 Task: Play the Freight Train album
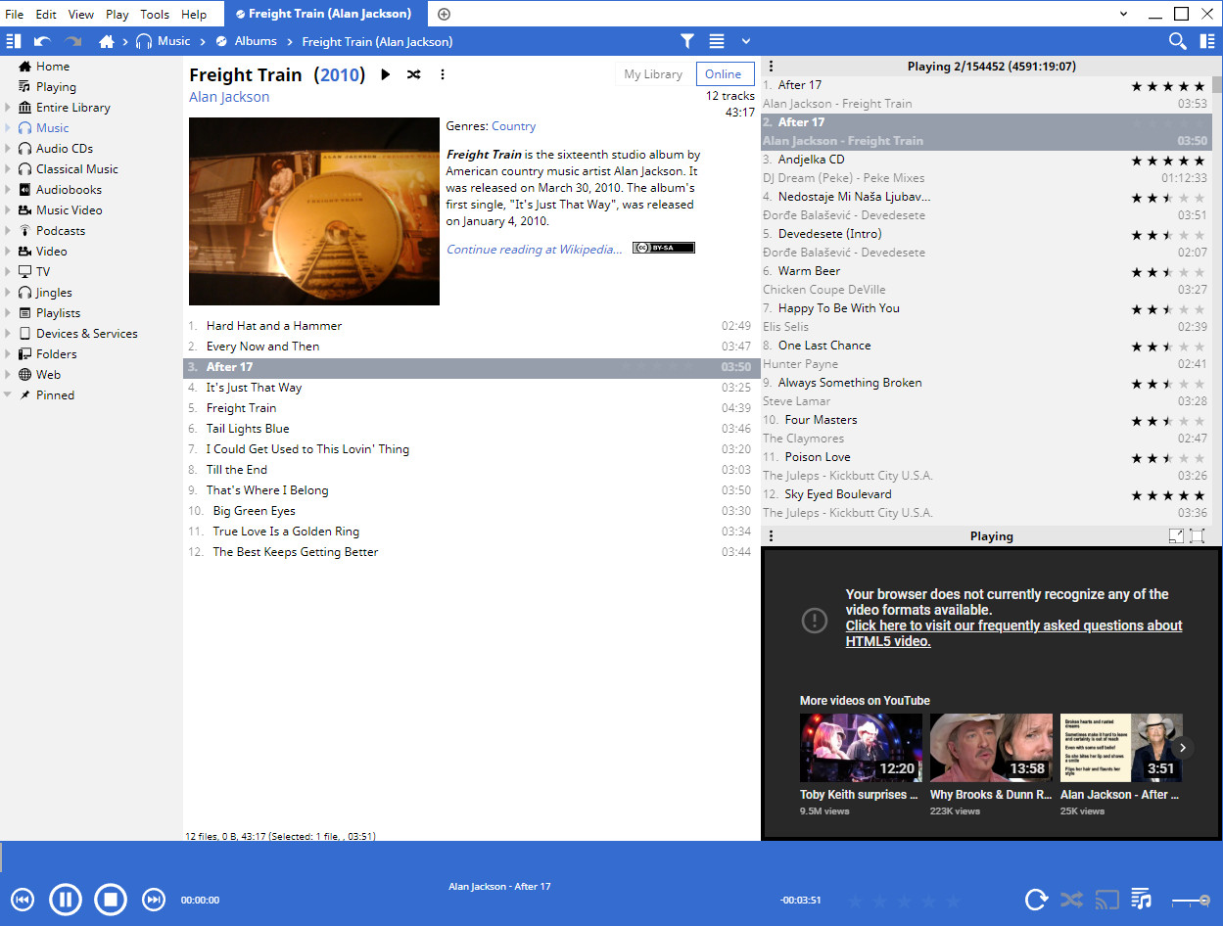click(x=386, y=74)
